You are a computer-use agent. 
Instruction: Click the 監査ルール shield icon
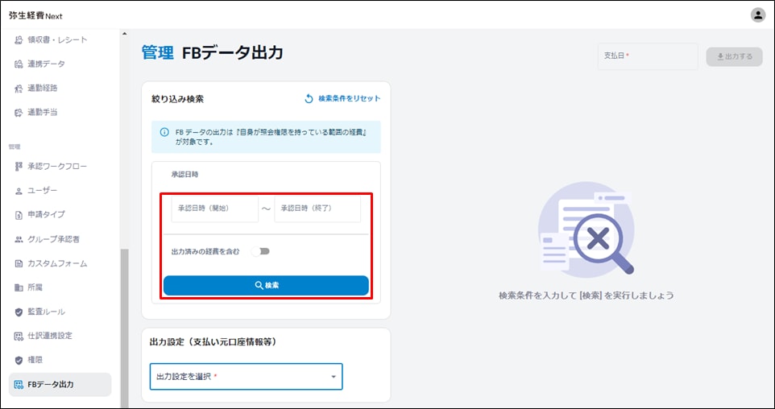tap(19, 312)
